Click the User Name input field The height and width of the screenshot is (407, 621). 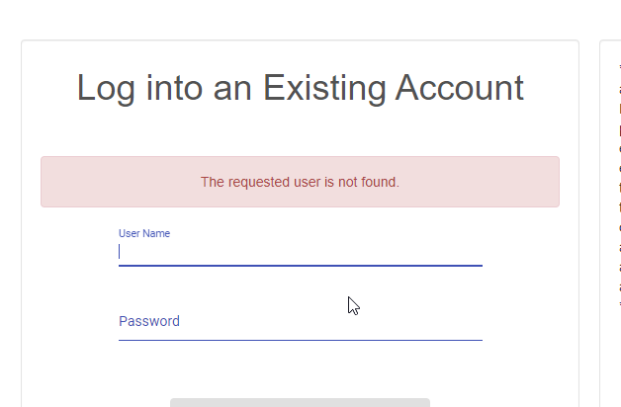[x=300, y=252]
